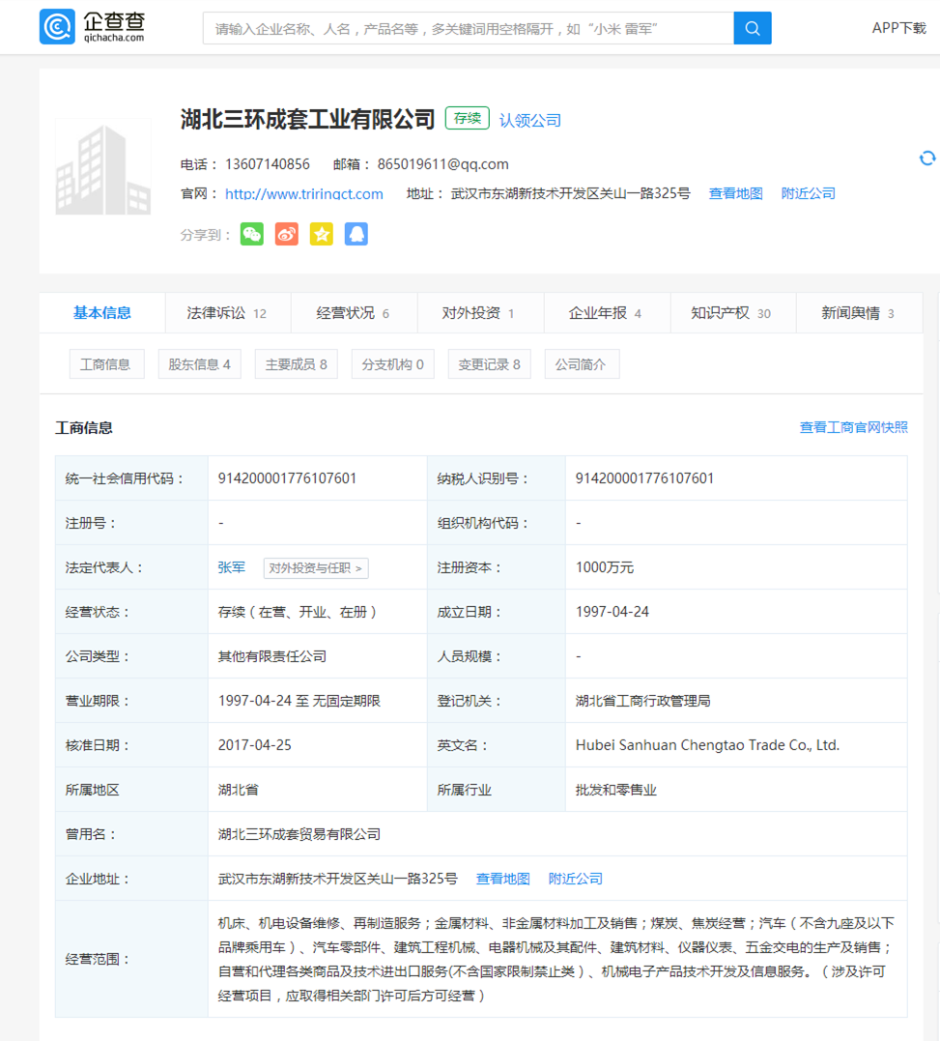The image size is (940, 1041).
Task: Jump to 股东信息 4 section
Action: tap(199, 364)
